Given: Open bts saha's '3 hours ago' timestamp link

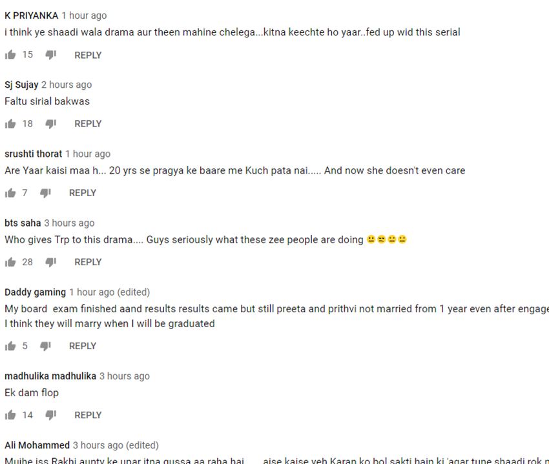Looking at the screenshot, I should point(69,223).
